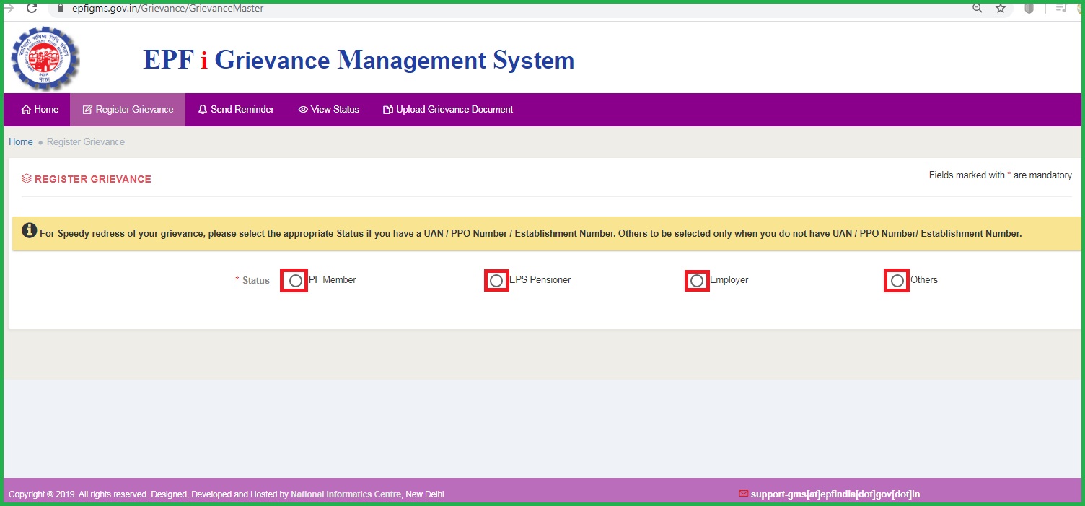Click the browser forward arrow
The width and height of the screenshot is (1085, 506).
[9, 9]
